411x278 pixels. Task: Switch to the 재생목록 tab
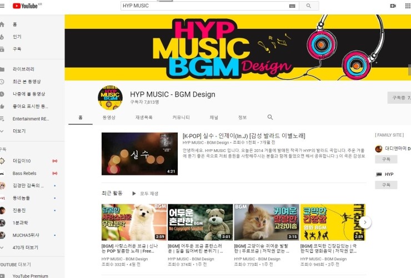pos(144,117)
